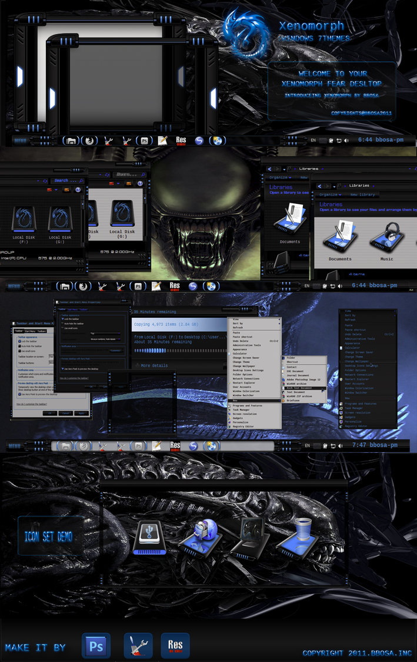Viewport: 417px width, 662px height.
Task: Click the Res icon in the bottom credits row
Action: coord(175,645)
